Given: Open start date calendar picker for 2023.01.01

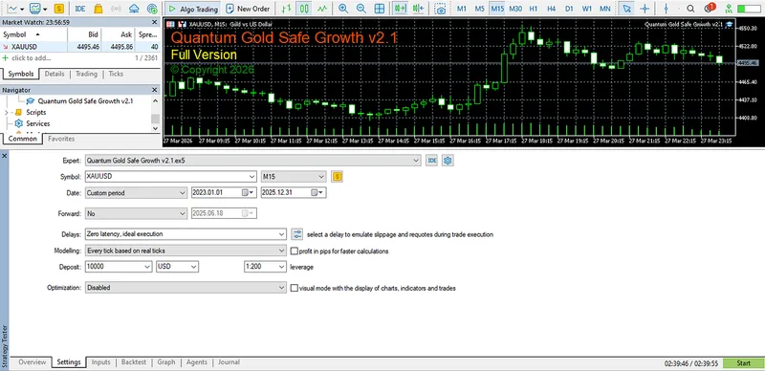Looking at the screenshot, I should tap(249, 193).
